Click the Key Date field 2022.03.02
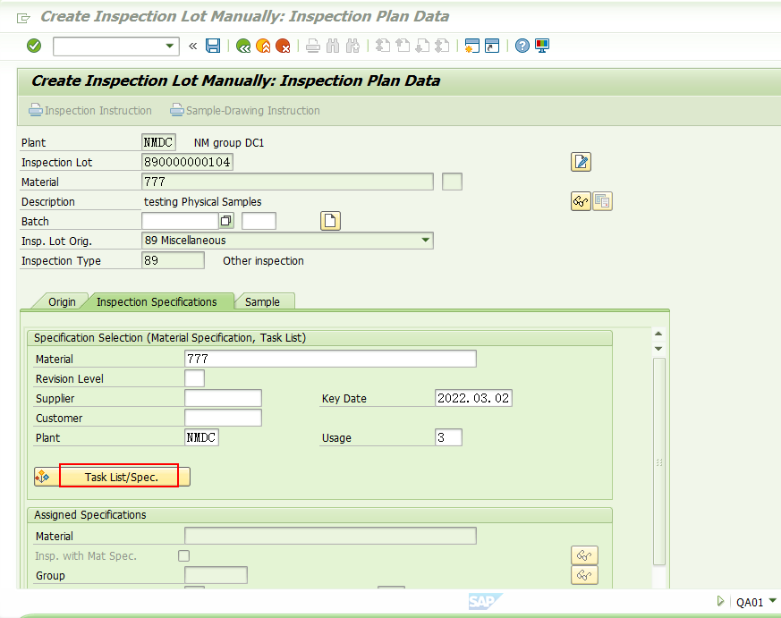781x618 pixels. pyautogui.click(x=473, y=398)
